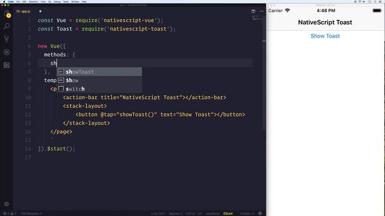Open the smiley feedback icon in the status bar

point(260,214)
